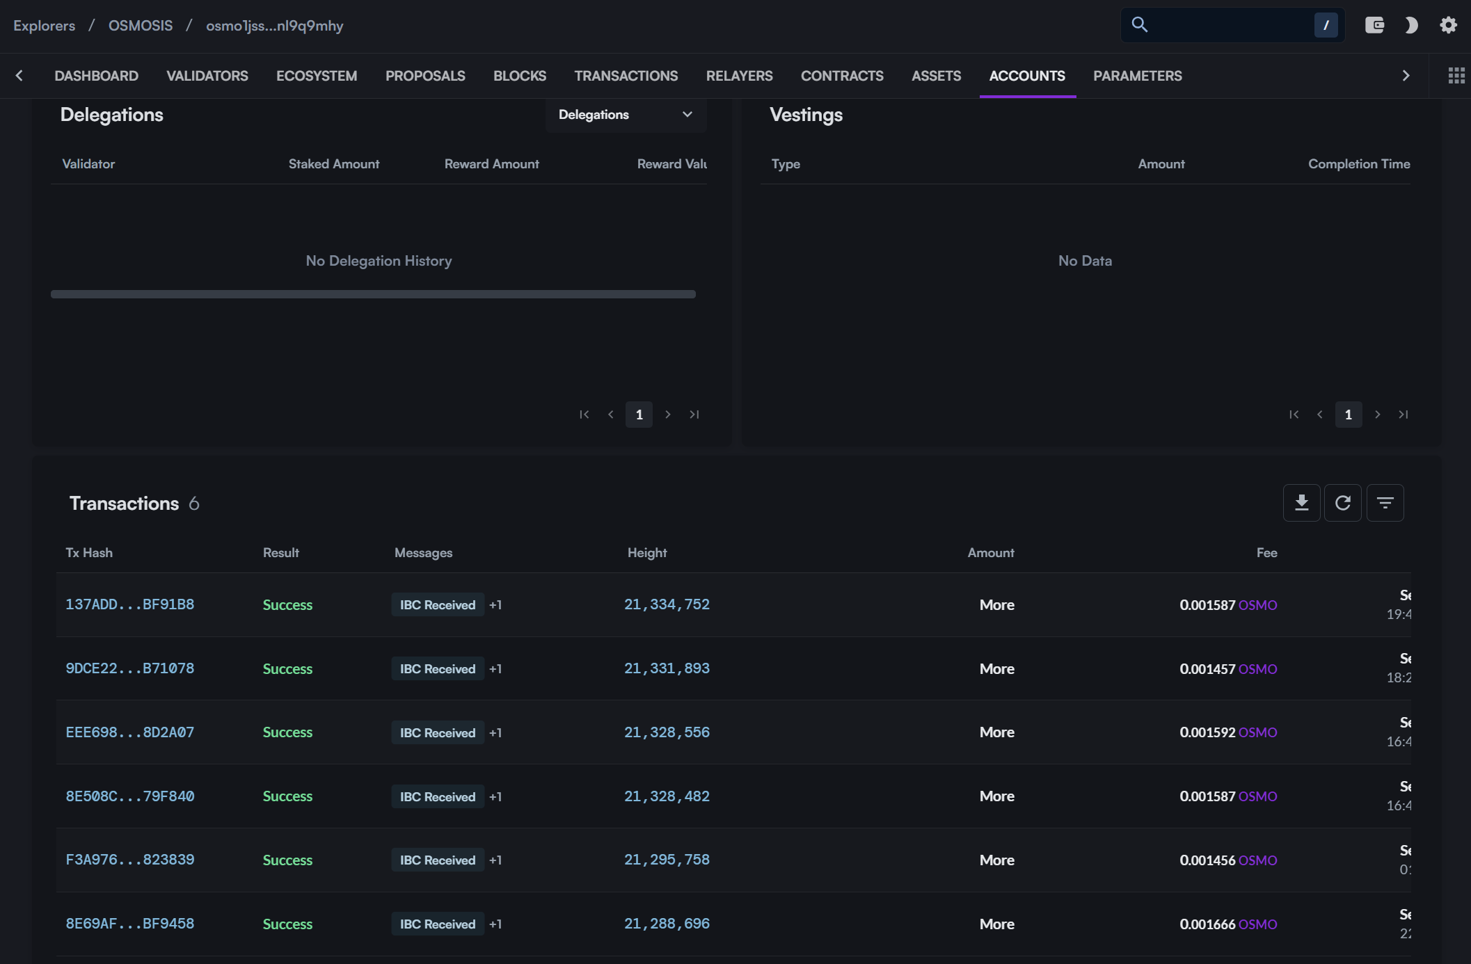The image size is (1471, 964).
Task: Click the search magnifier icon
Action: pos(1139,25)
